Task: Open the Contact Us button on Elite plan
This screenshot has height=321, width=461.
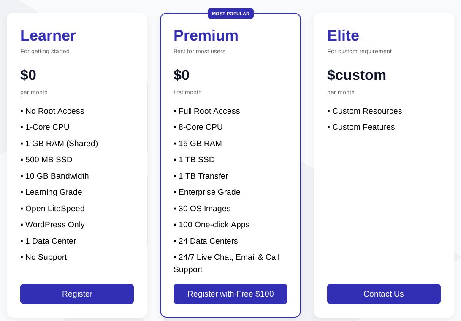Action: click(x=384, y=294)
